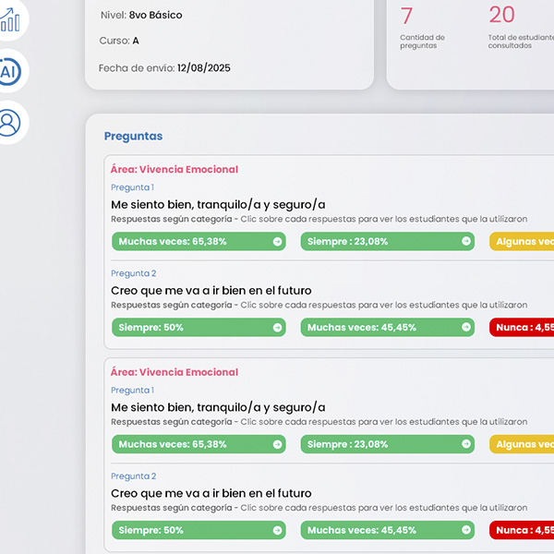Select red 'Nunca' response in second card

pyautogui.click(x=522, y=531)
